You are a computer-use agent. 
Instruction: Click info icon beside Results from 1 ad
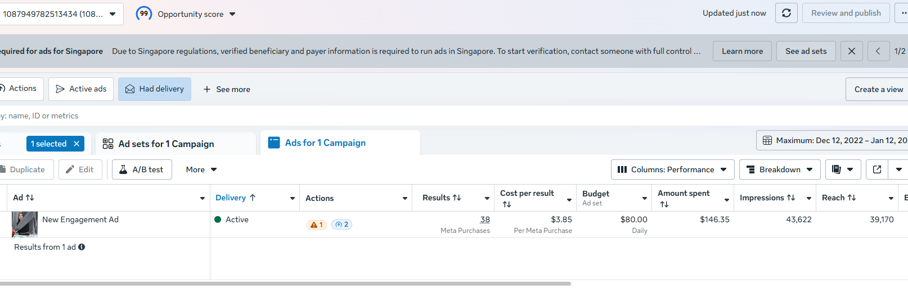82,247
